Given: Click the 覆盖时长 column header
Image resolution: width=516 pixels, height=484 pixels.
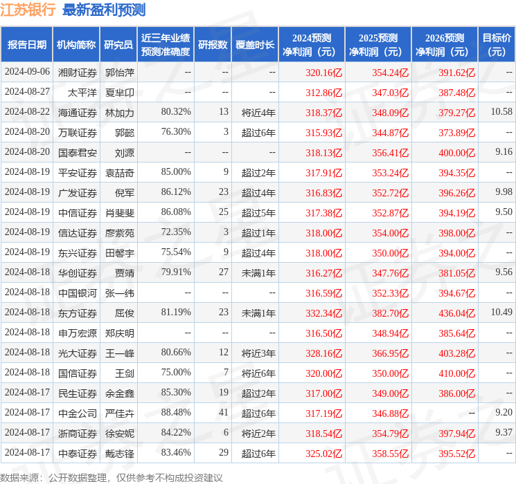Looking at the screenshot, I should coord(255,45).
